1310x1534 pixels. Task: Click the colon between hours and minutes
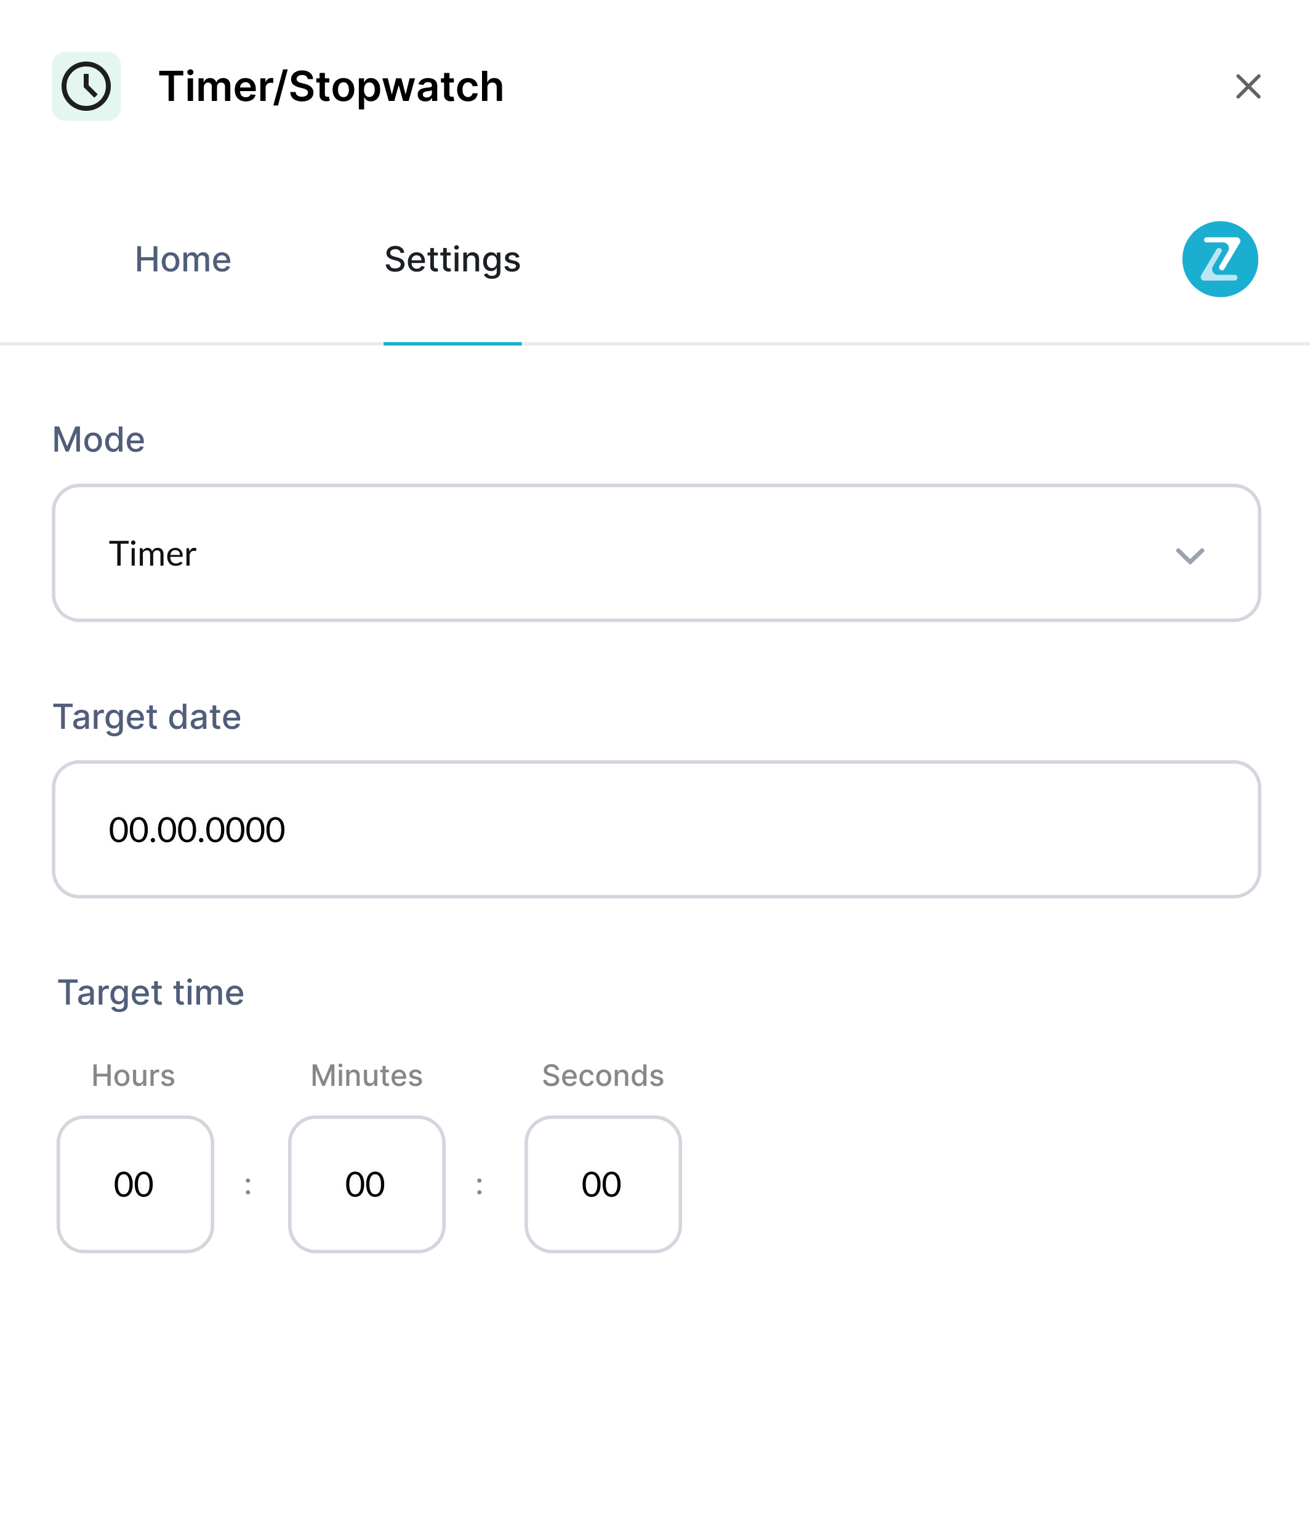click(x=248, y=1186)
